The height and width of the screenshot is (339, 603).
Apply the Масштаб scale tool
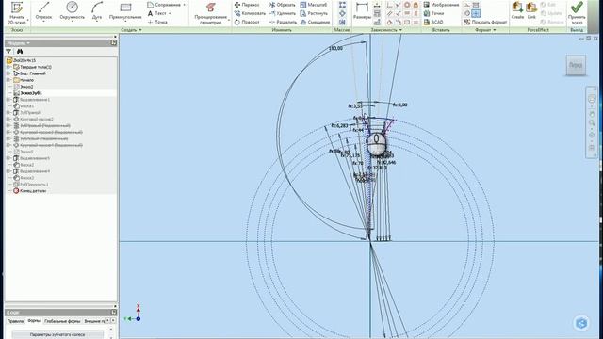pyautogui.click(x=313, y=5)
